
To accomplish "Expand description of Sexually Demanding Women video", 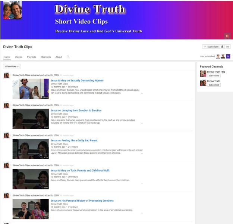I will pyautogui.click(x=142, y=93).
